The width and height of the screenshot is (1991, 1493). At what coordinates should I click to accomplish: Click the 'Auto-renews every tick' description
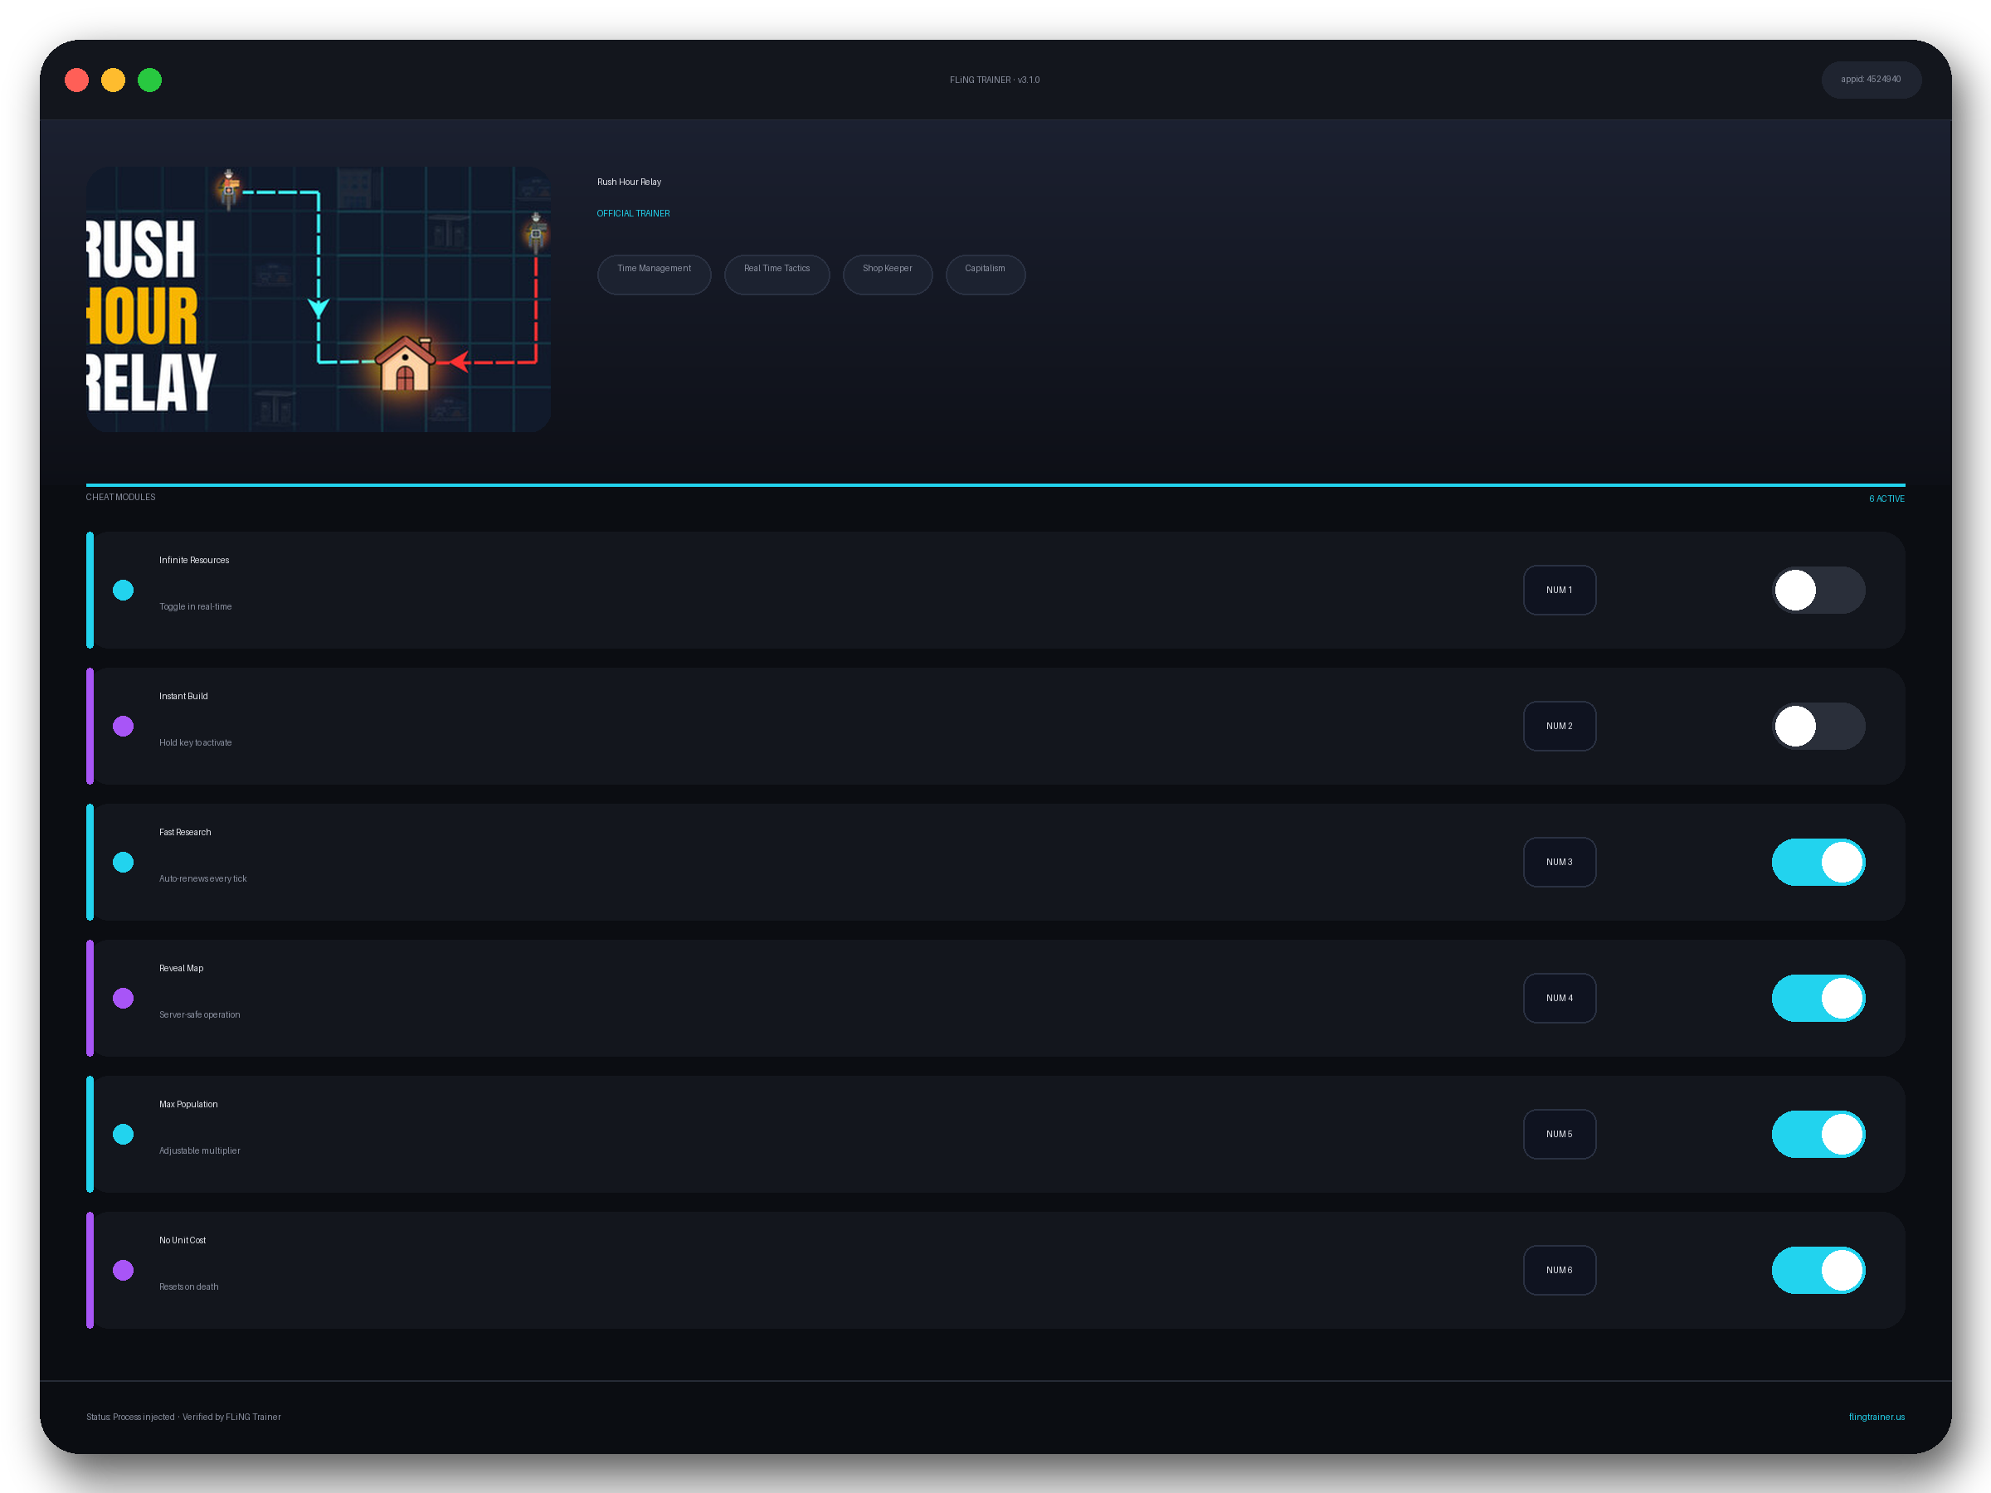202,878
